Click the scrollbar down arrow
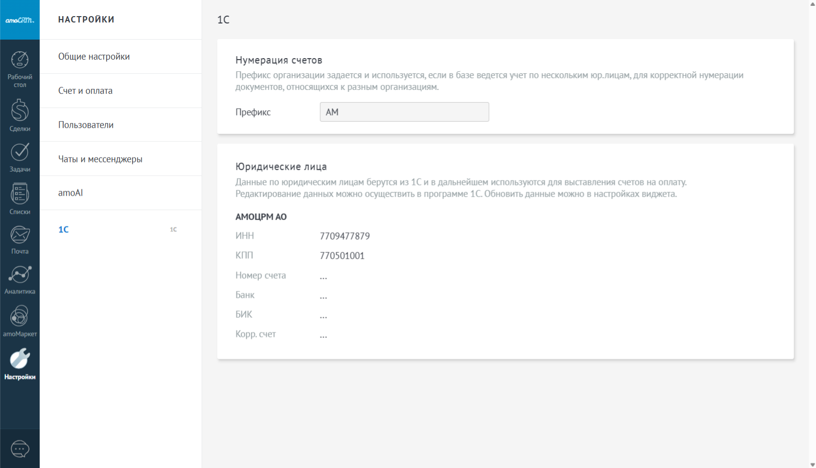 pyautogui.click(x=813, y=464)
